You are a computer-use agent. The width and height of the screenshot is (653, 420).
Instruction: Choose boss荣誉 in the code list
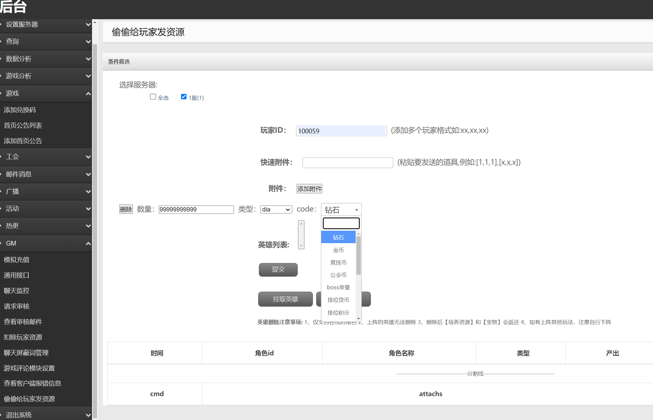click(338, 287)
